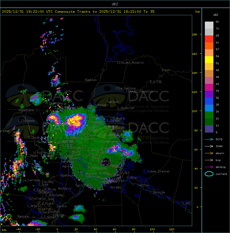The width and height of the screenshot is (230, 233).
Task: Click the 180 tick on vertical km axis
Action: pos(195,34)
